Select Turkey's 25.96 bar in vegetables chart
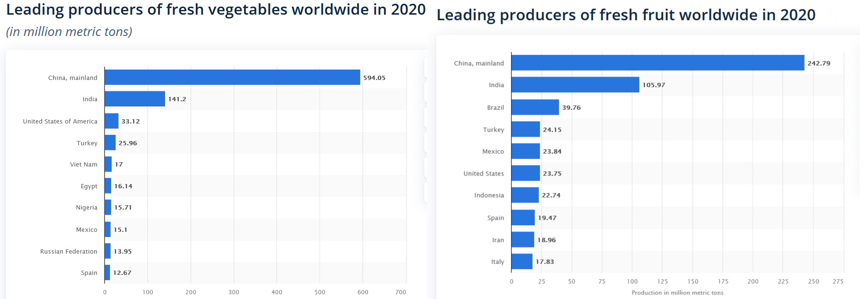 110,143
